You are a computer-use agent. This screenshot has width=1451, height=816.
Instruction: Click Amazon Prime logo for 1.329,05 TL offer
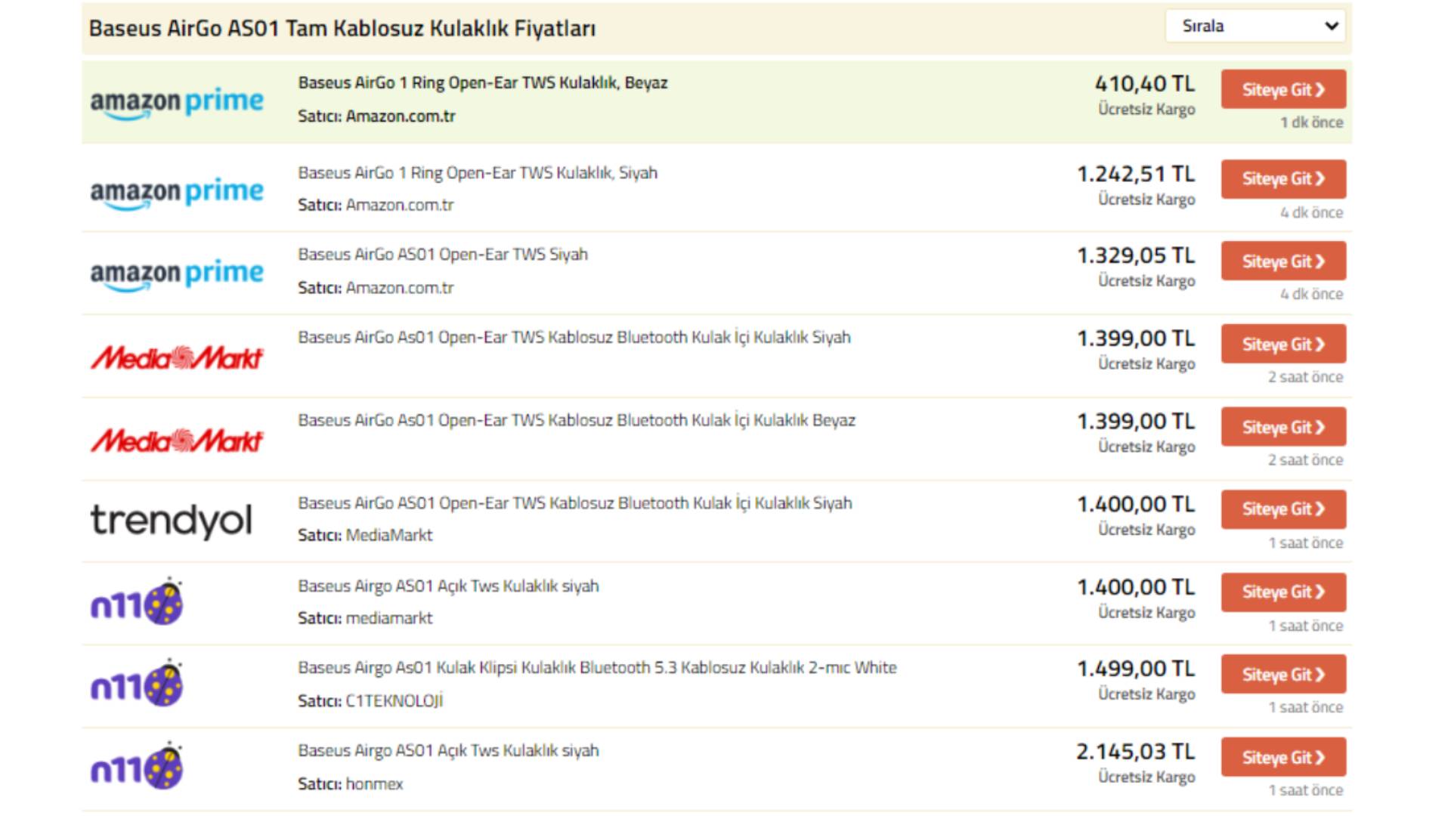pyautogui.click(x=177, y=274)
